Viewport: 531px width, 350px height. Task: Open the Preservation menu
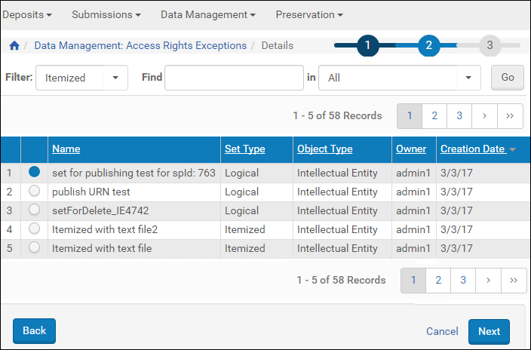point(309,15)
